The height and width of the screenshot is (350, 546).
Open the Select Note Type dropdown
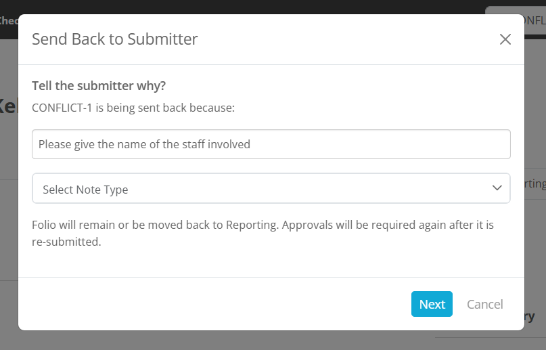271,188
